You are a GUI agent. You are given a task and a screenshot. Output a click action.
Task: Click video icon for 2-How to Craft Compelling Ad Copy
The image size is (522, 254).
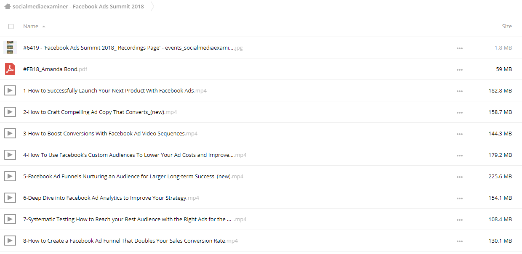10,112
